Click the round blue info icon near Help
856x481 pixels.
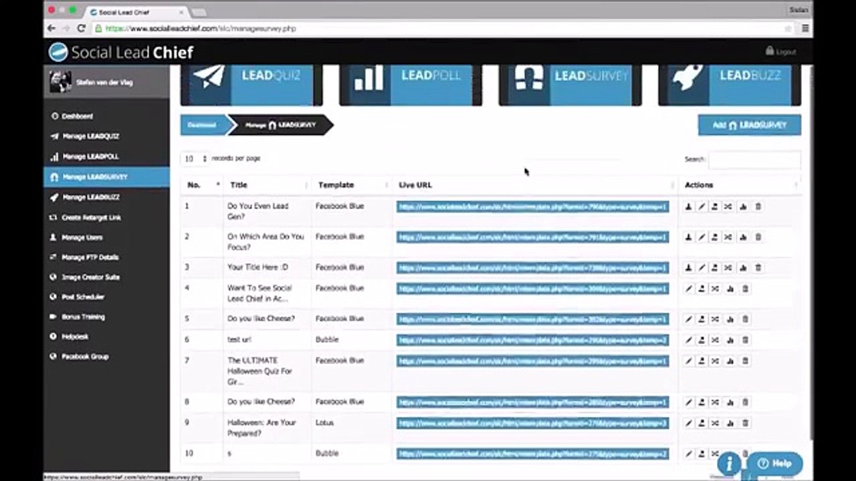point(729,463)
